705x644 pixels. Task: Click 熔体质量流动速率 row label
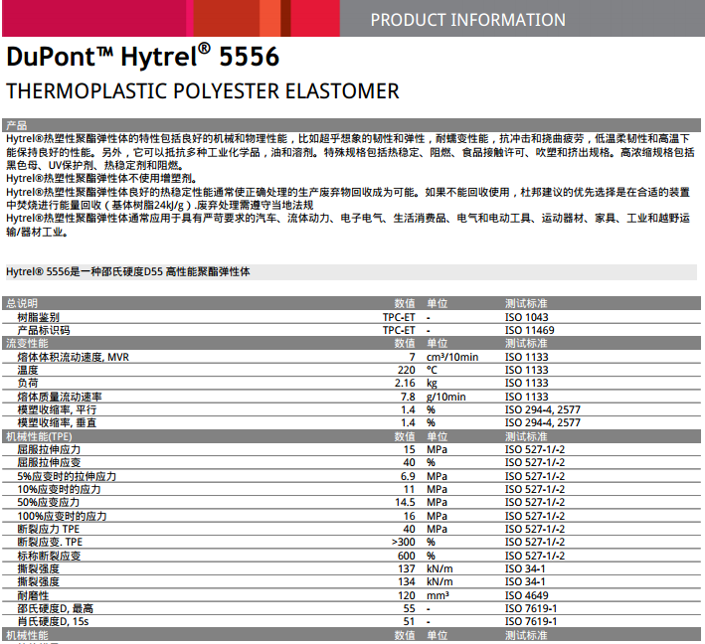click(x=60, y=397)
